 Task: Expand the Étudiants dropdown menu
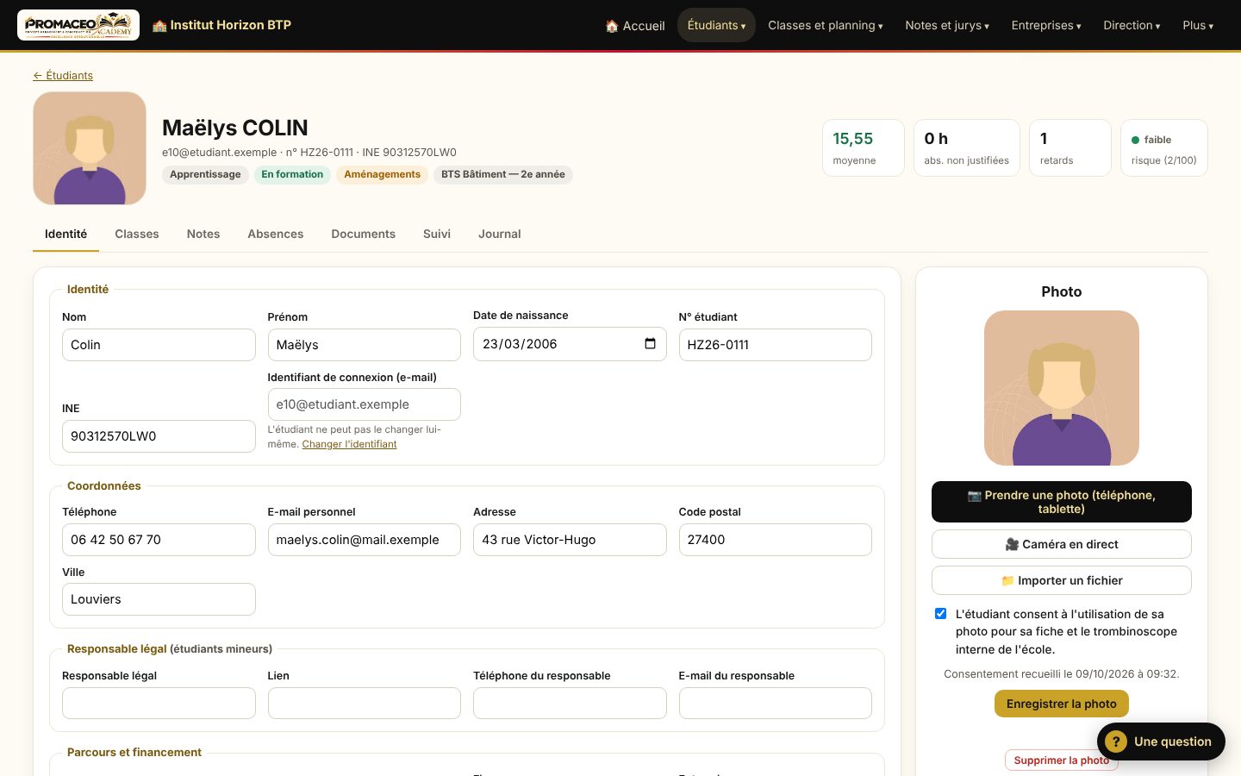716,25
